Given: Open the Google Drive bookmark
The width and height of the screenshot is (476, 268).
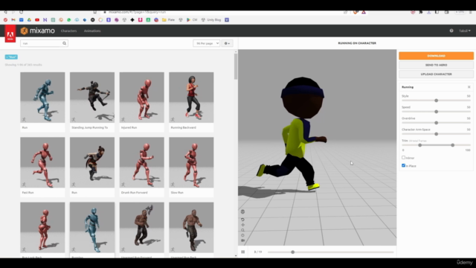Looking at the screenshot, I should click(x=29, y=20).
